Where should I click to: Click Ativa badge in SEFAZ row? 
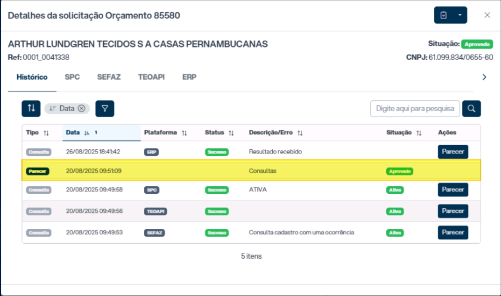click(395, 233)
